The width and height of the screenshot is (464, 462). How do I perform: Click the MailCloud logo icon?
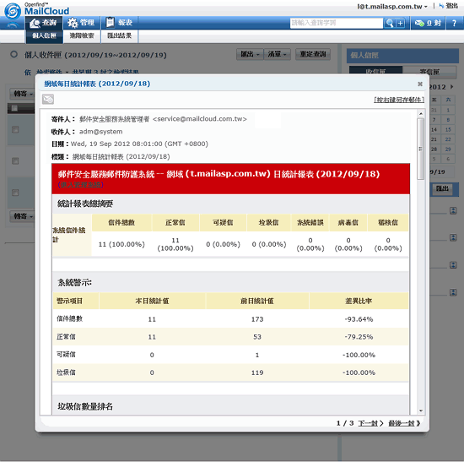coord(13,10)
